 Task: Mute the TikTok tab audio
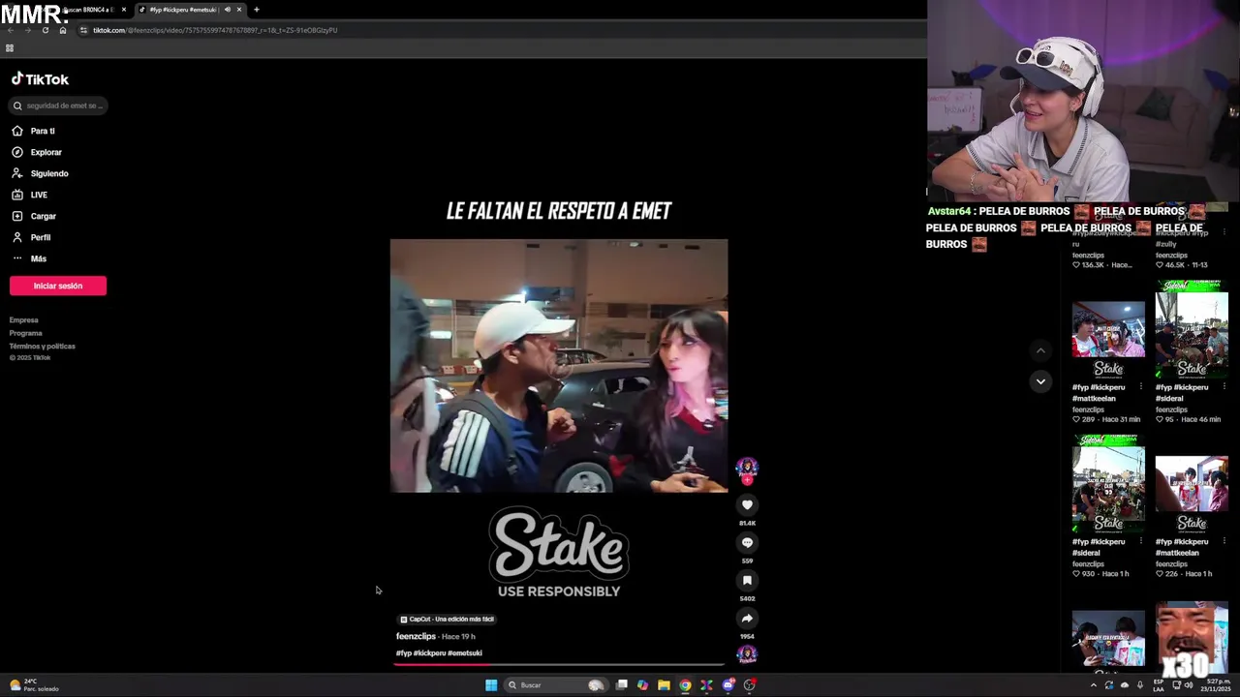[228, 10]
